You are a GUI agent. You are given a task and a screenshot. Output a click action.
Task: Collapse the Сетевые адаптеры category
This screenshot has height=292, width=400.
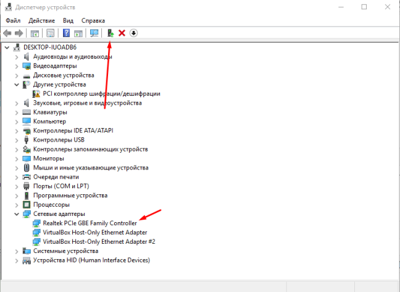[x=17, y=214]
